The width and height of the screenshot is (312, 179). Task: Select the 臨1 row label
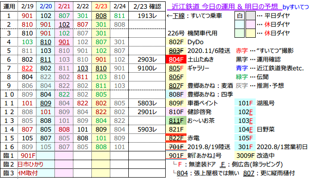9,156
